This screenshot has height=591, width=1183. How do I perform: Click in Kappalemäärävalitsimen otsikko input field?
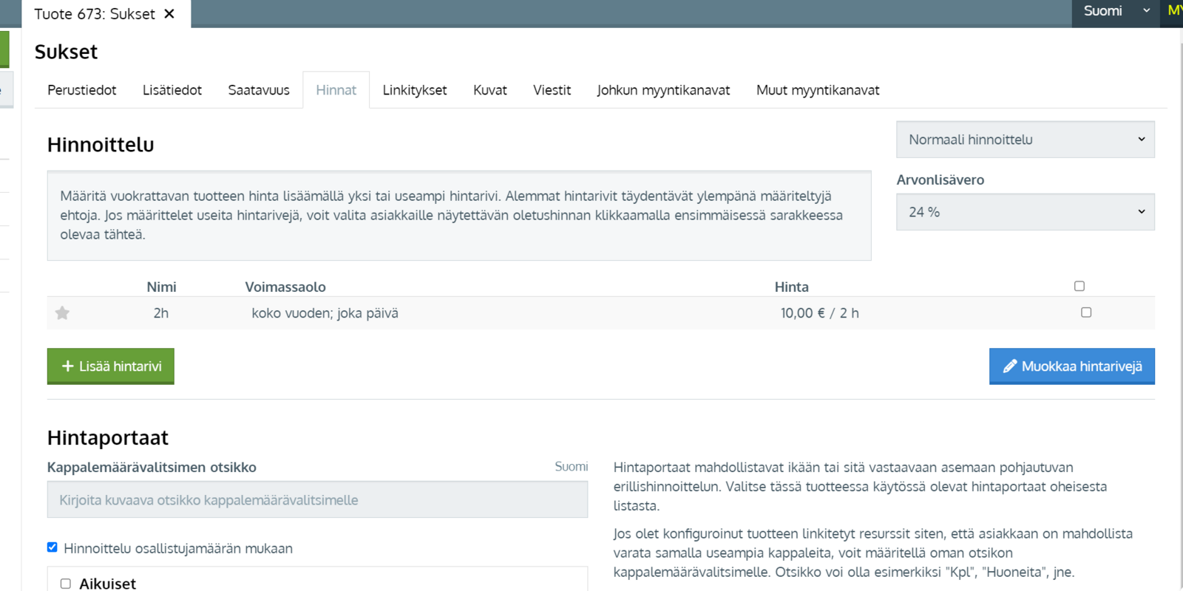pyautogui.click(x=317, y=500)
